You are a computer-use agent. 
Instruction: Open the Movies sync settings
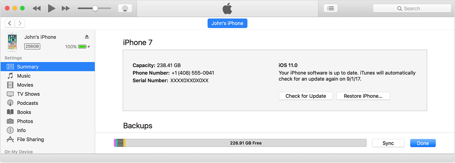point(48,85)
